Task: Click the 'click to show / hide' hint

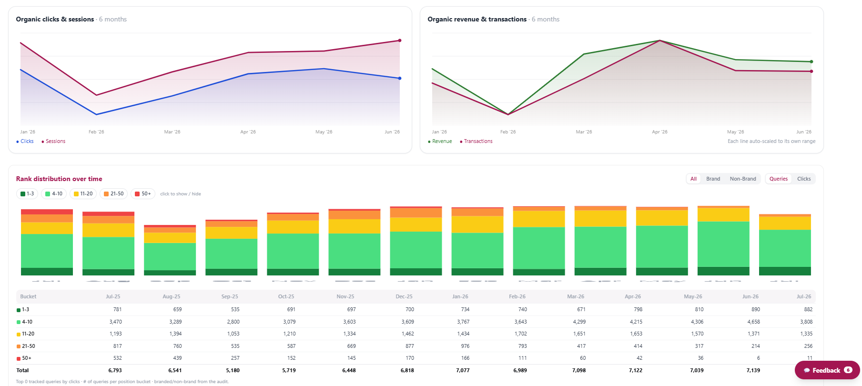Action: (181, 194)
